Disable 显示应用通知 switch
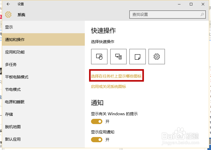This screenshot has height=150, width=211. (x=97, y=140)
